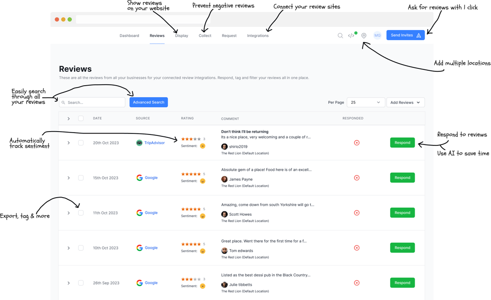Click the reviews Search input field
Image resolution: width=491 pixels, height=300 pixels.
pos(92,102)
